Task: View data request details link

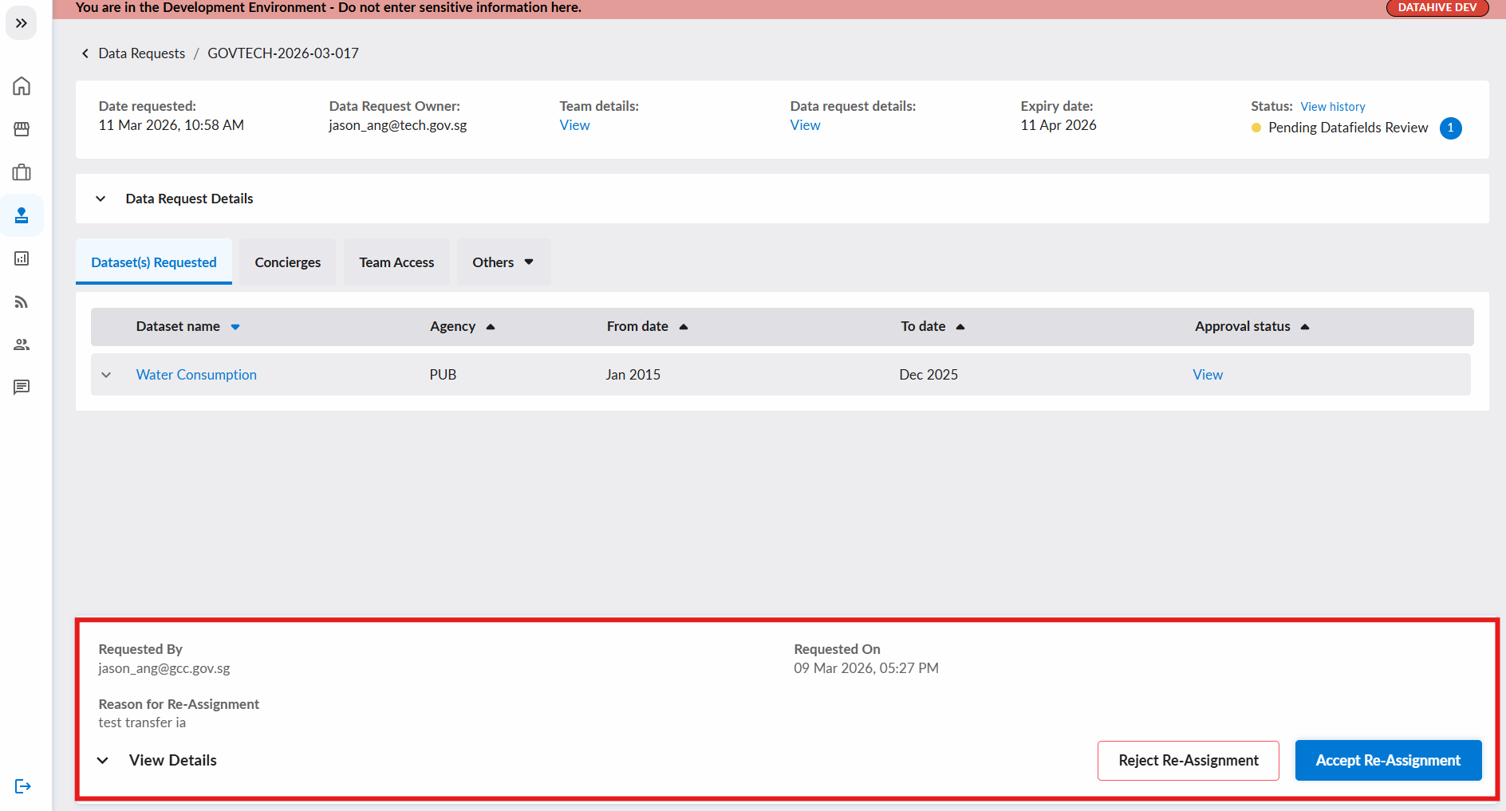Action: [x=805, y=125]
